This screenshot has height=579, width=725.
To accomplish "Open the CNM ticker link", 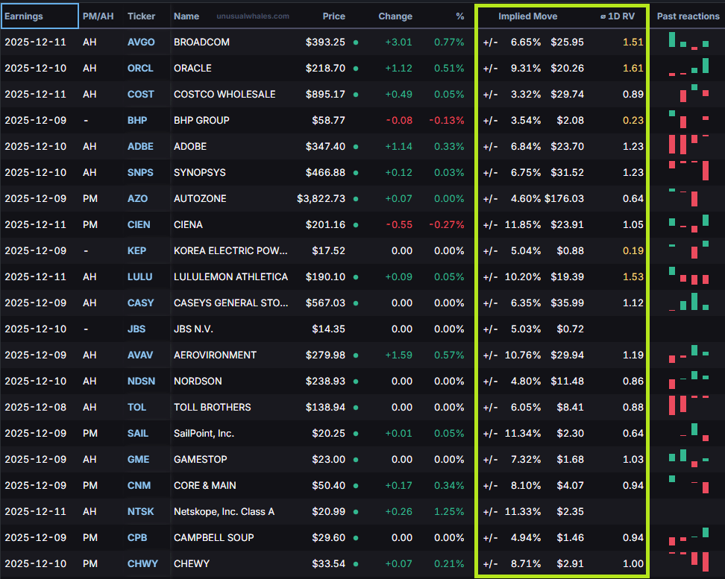I will pos(139,486).
